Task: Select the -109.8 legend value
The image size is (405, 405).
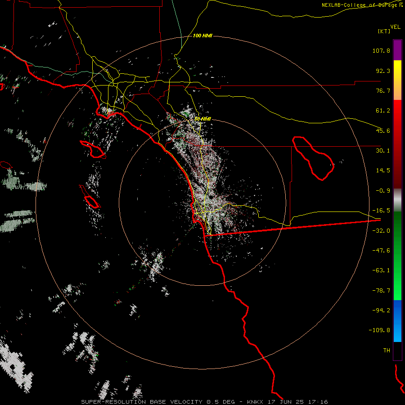Action: (x=380, y=330)
